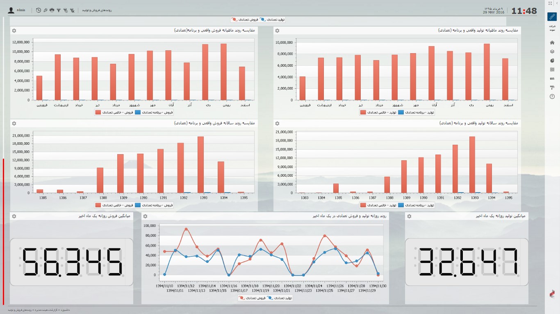This screenshot has width=560, height=314.
Task: Toggle blue legend series in monthly sales chart
Action: click(154, 112)
